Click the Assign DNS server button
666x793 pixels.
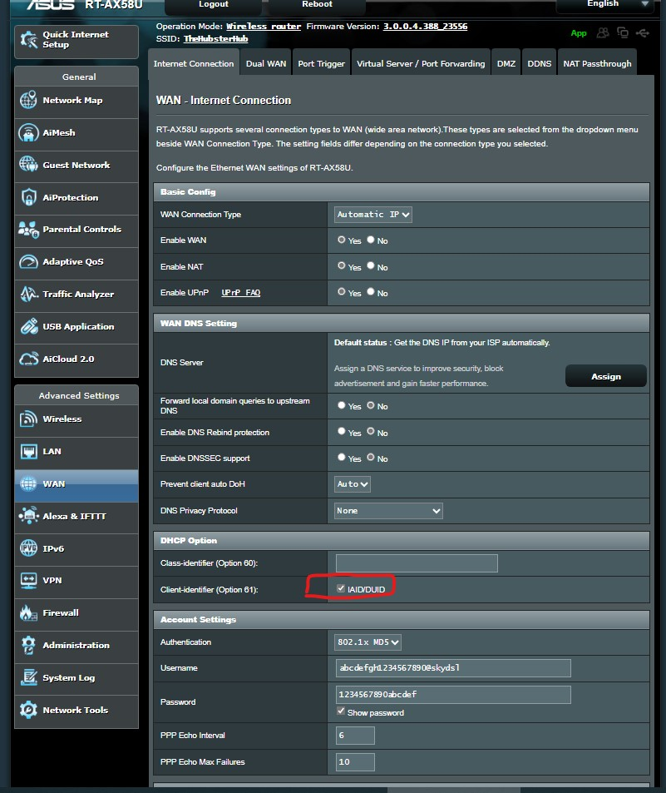(x=605, y=376)
